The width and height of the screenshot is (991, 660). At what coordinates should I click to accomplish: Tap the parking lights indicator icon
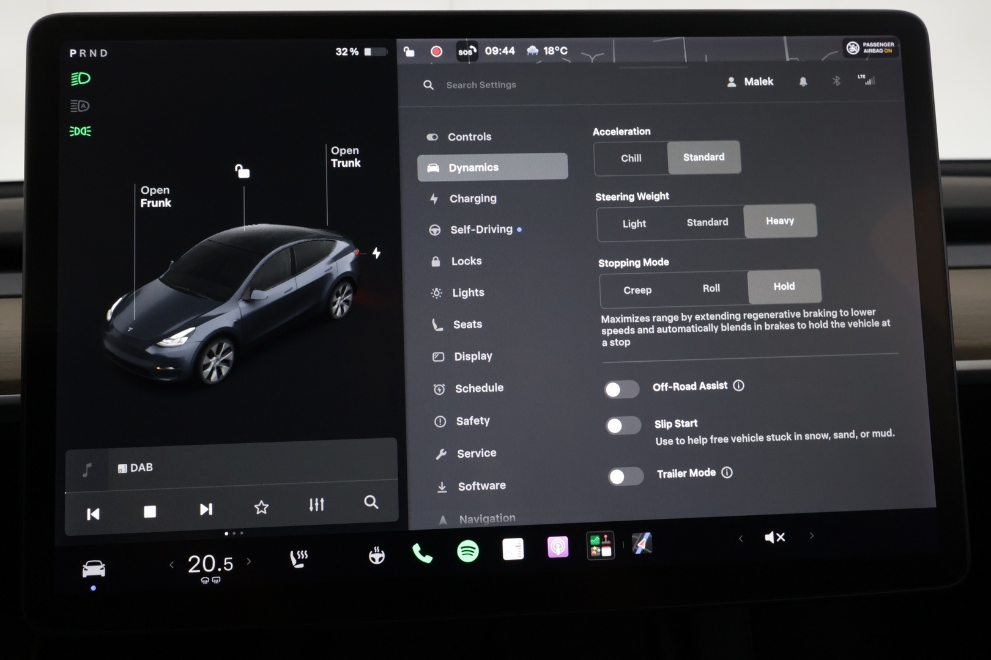coord(80,131)
